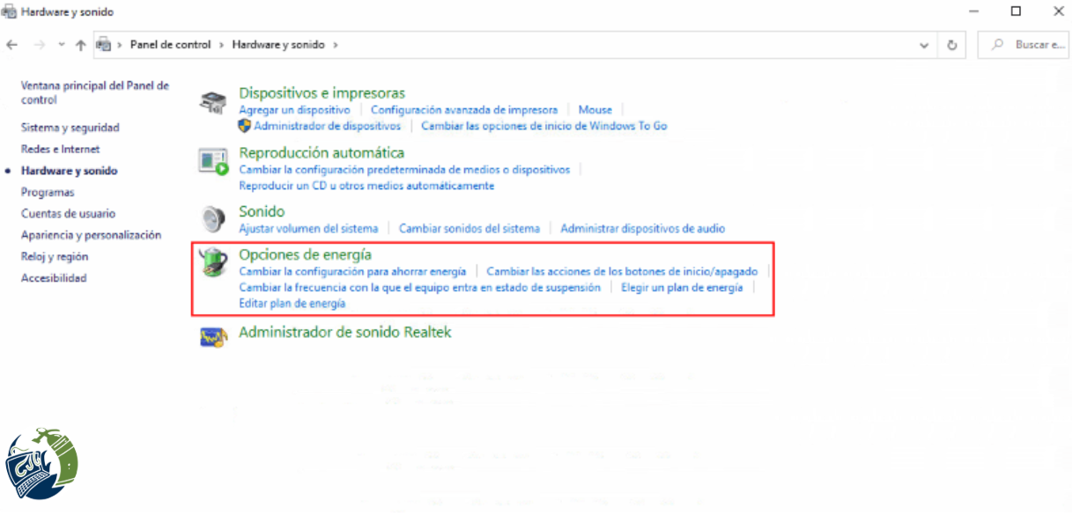Expand chevron after Hardware y sonido breadcrumb
The height and width of the screenshot is (515, 1072).
click(335, 45)
